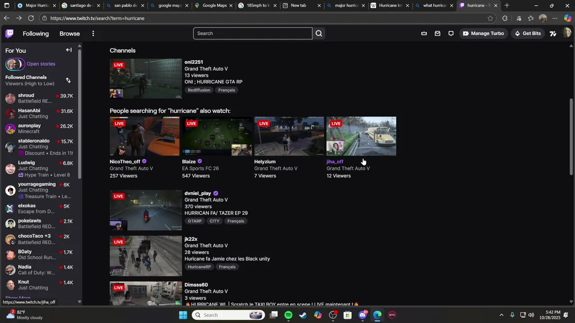Viewport: 575px width, 323px height.
Task: Open the Following page
Action: 35,34
